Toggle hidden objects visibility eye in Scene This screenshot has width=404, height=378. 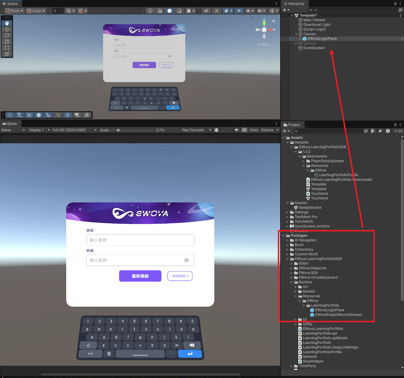(239, 11)
